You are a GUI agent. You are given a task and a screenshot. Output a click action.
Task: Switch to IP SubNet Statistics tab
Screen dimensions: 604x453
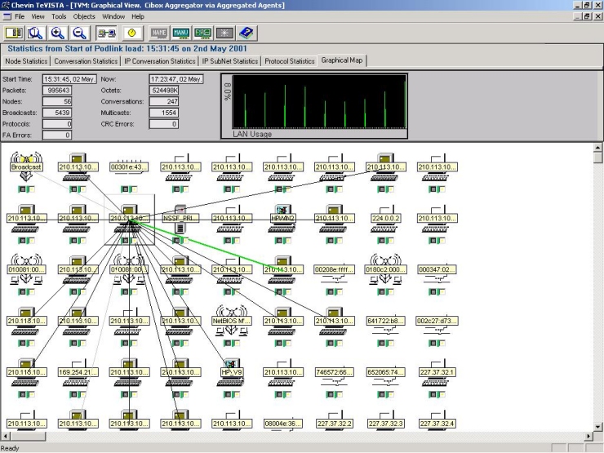pos(230,61)
